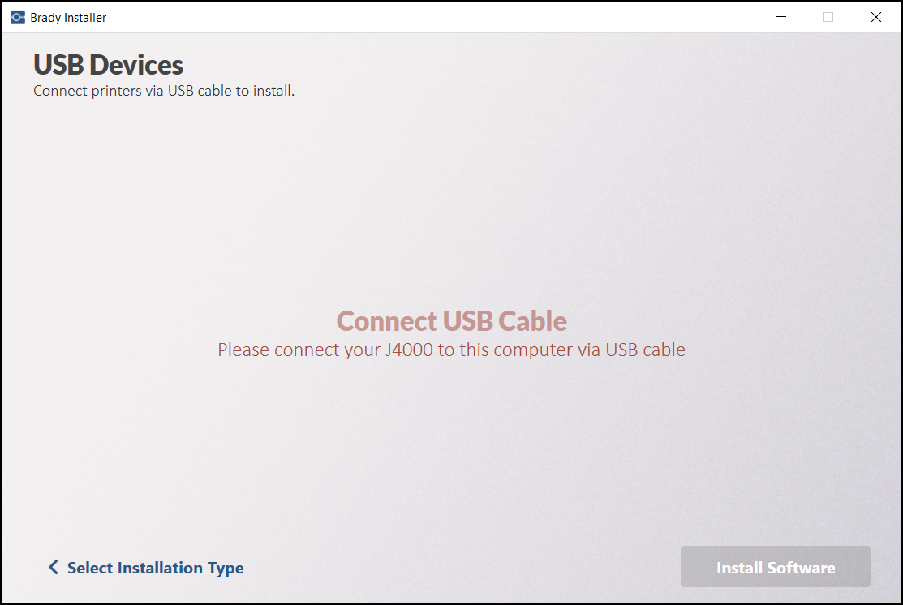Minimize the Brady Installer window
Image resolution: width=903 pixels, height=605 pixels.
781,17
